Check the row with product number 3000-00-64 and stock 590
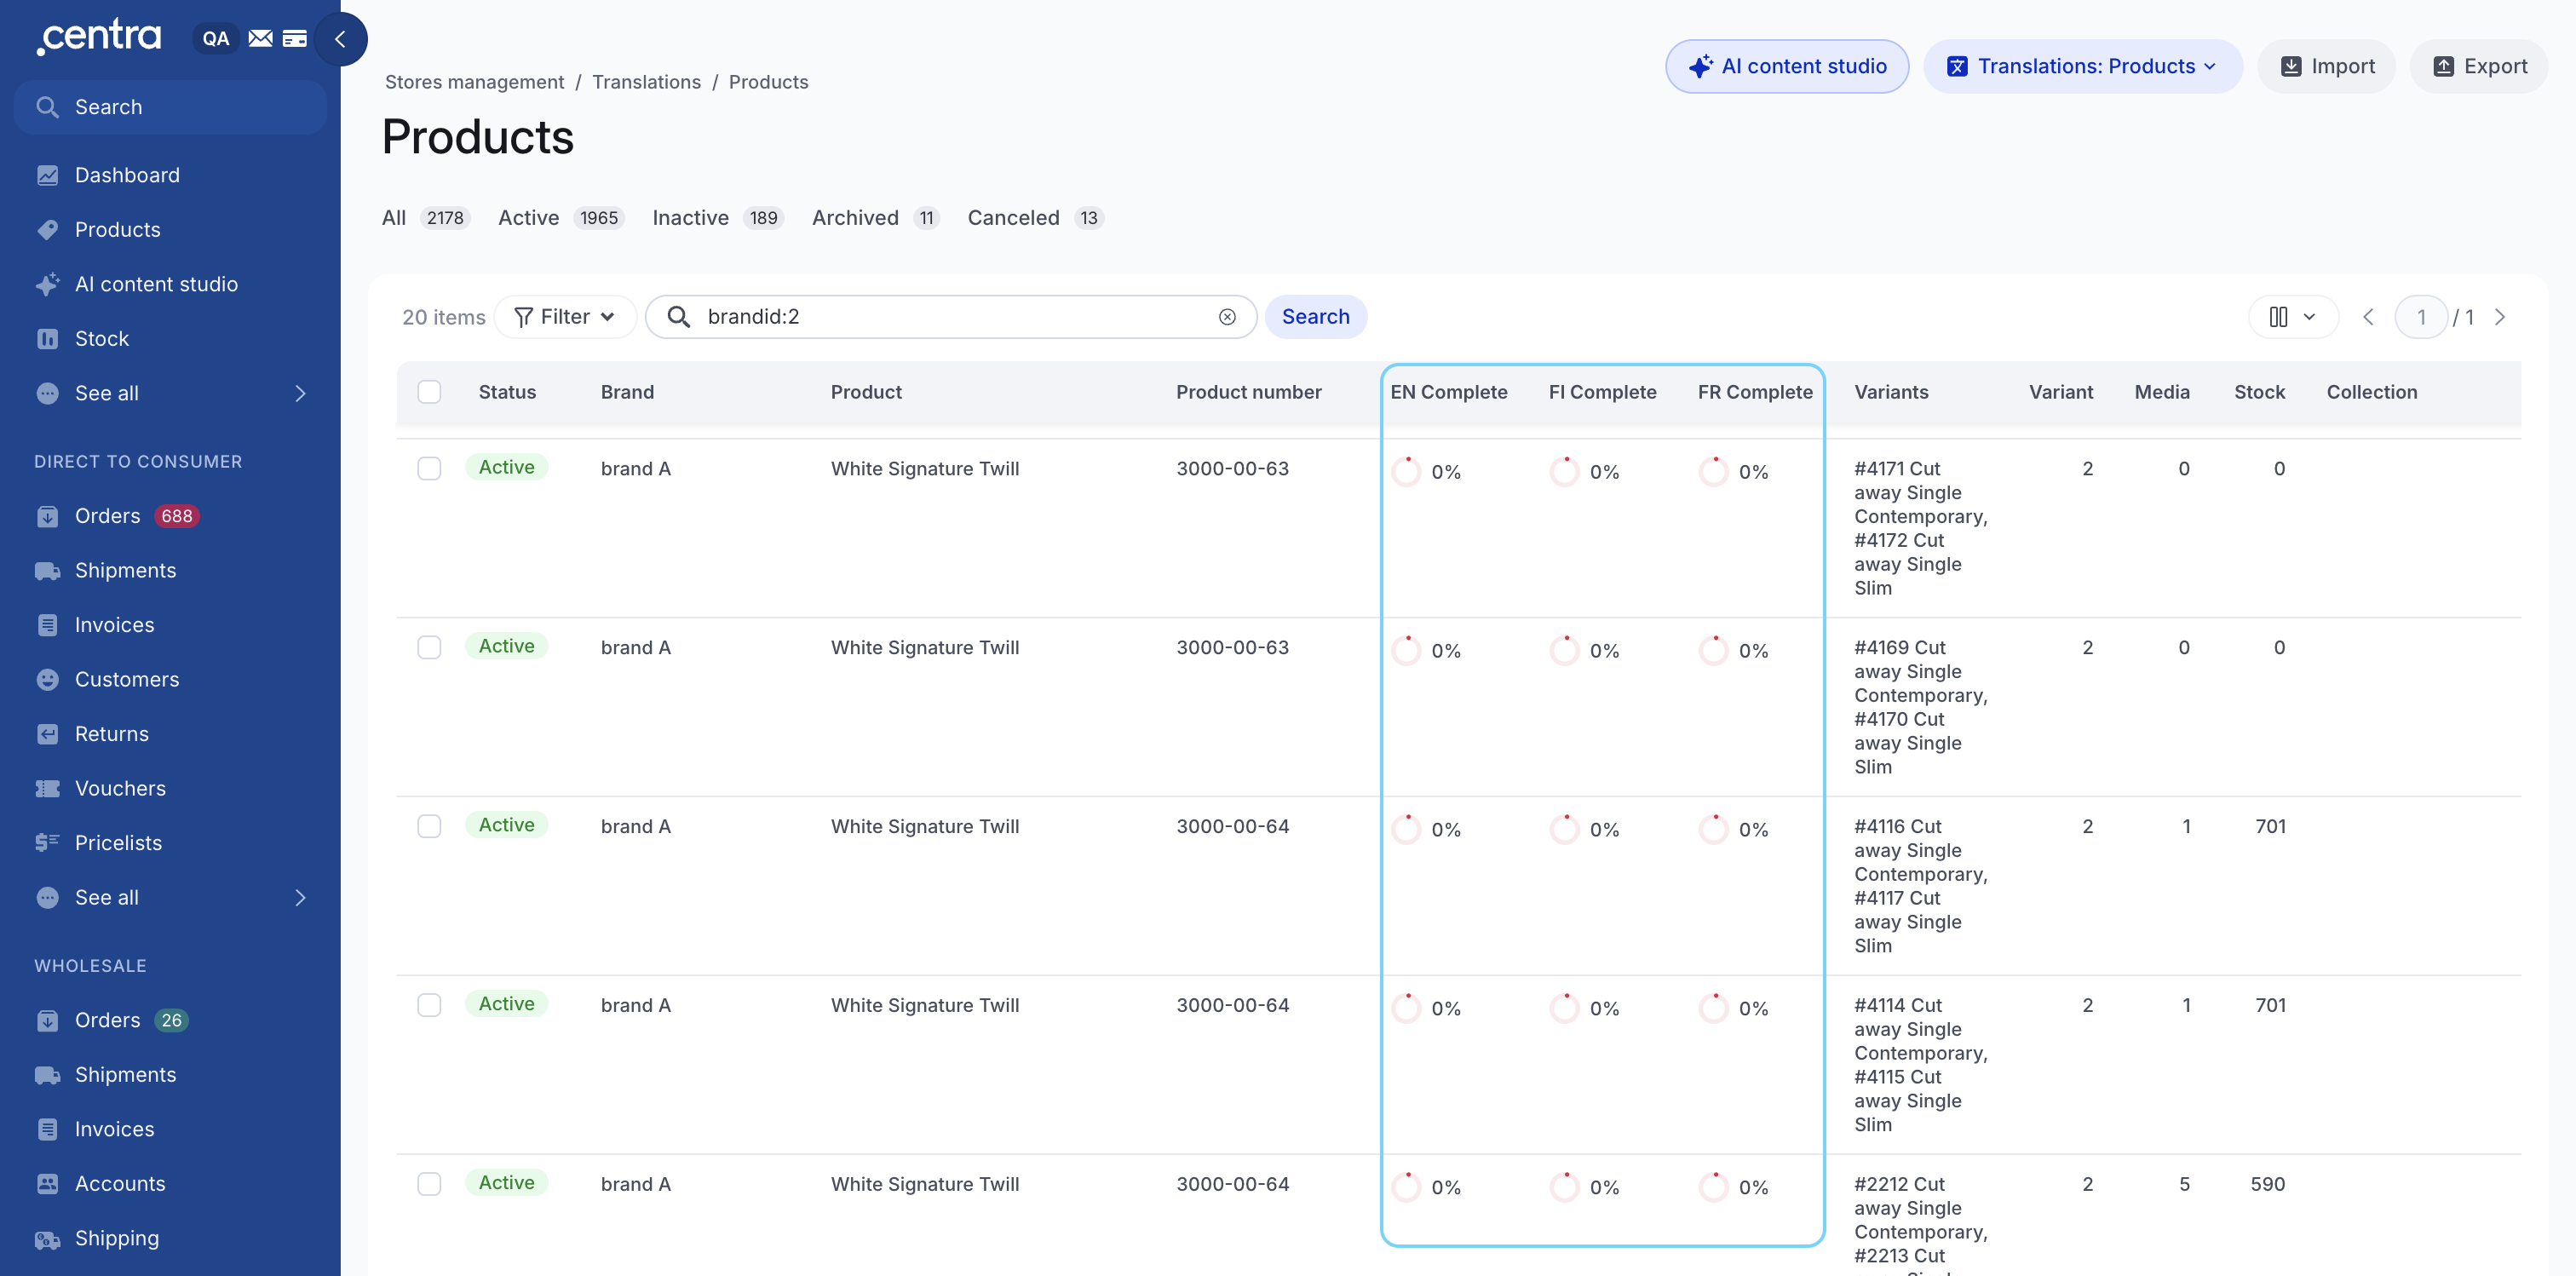Viewport: 2576px width, 1276px height. click(429, 1184)
